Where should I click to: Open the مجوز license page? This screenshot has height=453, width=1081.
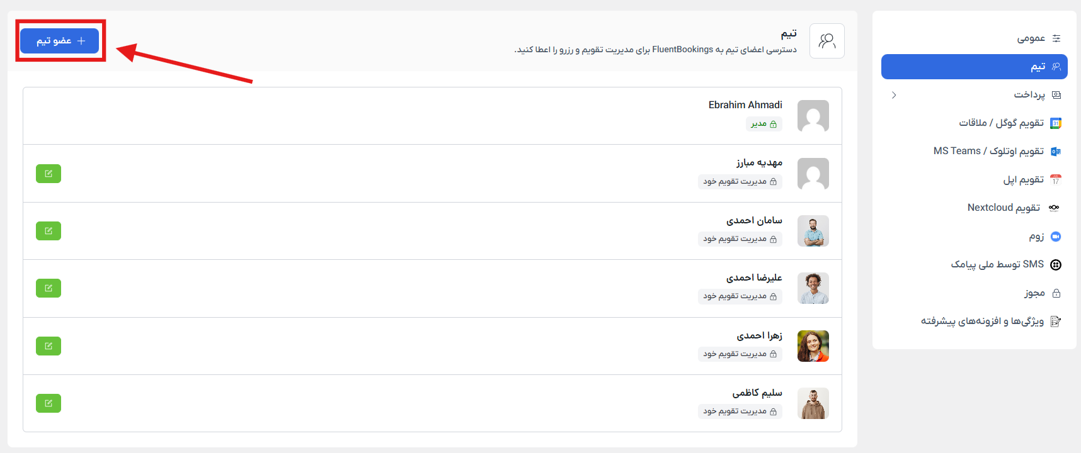1034,293
